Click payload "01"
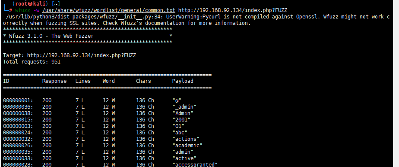The height and width of the screenshot is (167, 399). coord(178,126)
